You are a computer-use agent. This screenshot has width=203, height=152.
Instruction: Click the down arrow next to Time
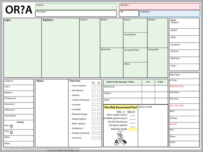point(11,132)
